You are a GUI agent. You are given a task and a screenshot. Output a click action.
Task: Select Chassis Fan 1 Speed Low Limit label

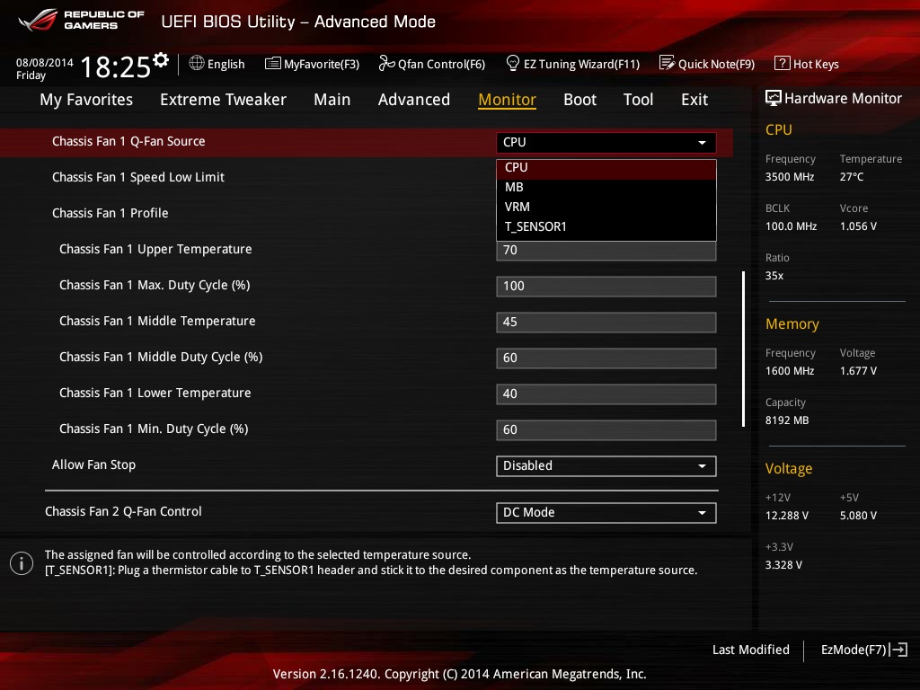(x=137, y=177)
